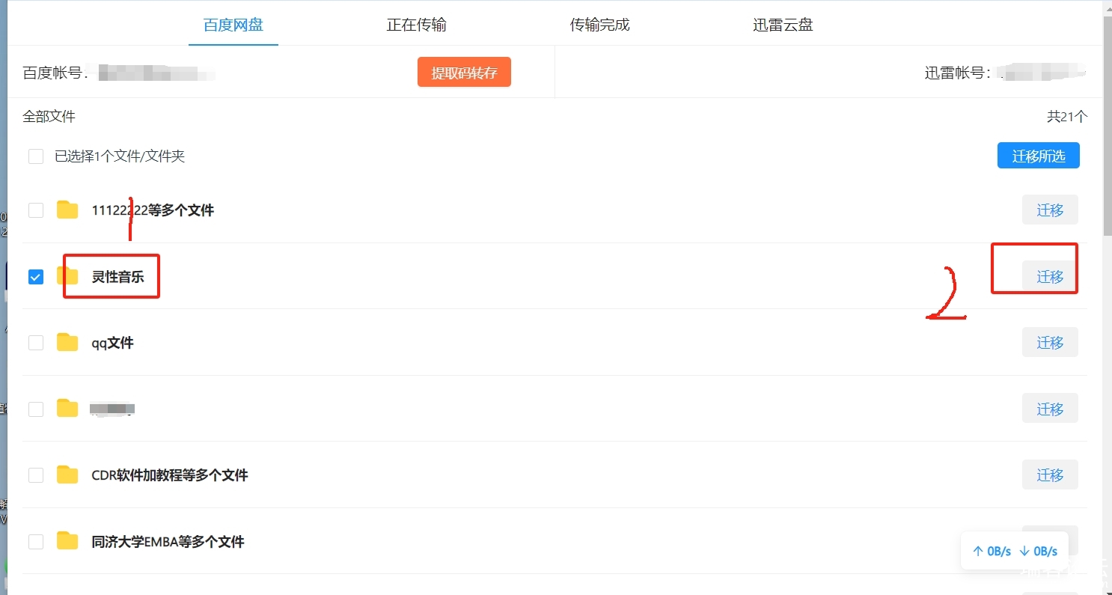Tick the checkbox for CDR软件加教程等多个文件
The width and height of the screenshot is (1112, 595).
36,475
